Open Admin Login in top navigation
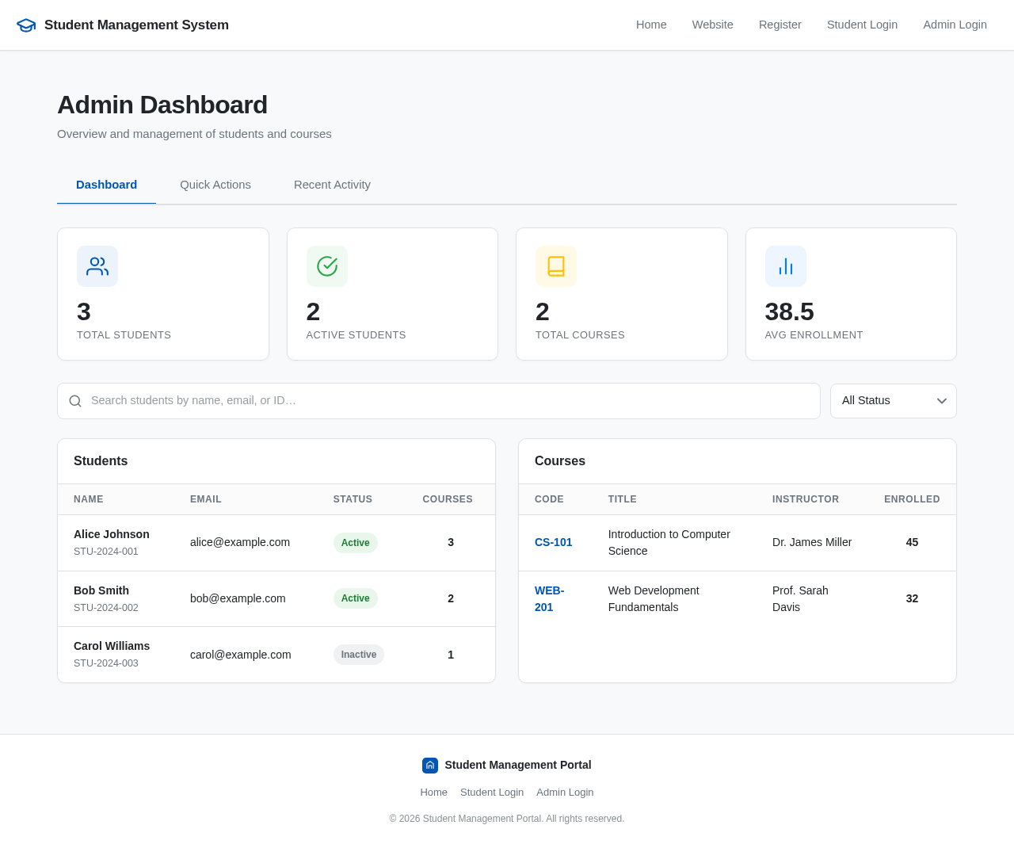This screenshot has height=848, width=1014. coord(955,25)
